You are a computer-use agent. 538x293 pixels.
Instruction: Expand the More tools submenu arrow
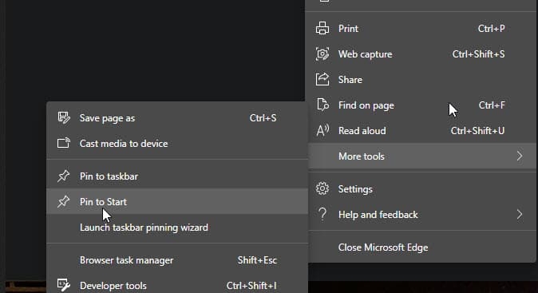pos(520,156)
